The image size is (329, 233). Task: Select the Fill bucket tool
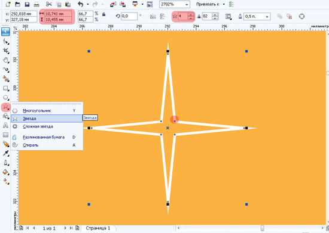5,172
